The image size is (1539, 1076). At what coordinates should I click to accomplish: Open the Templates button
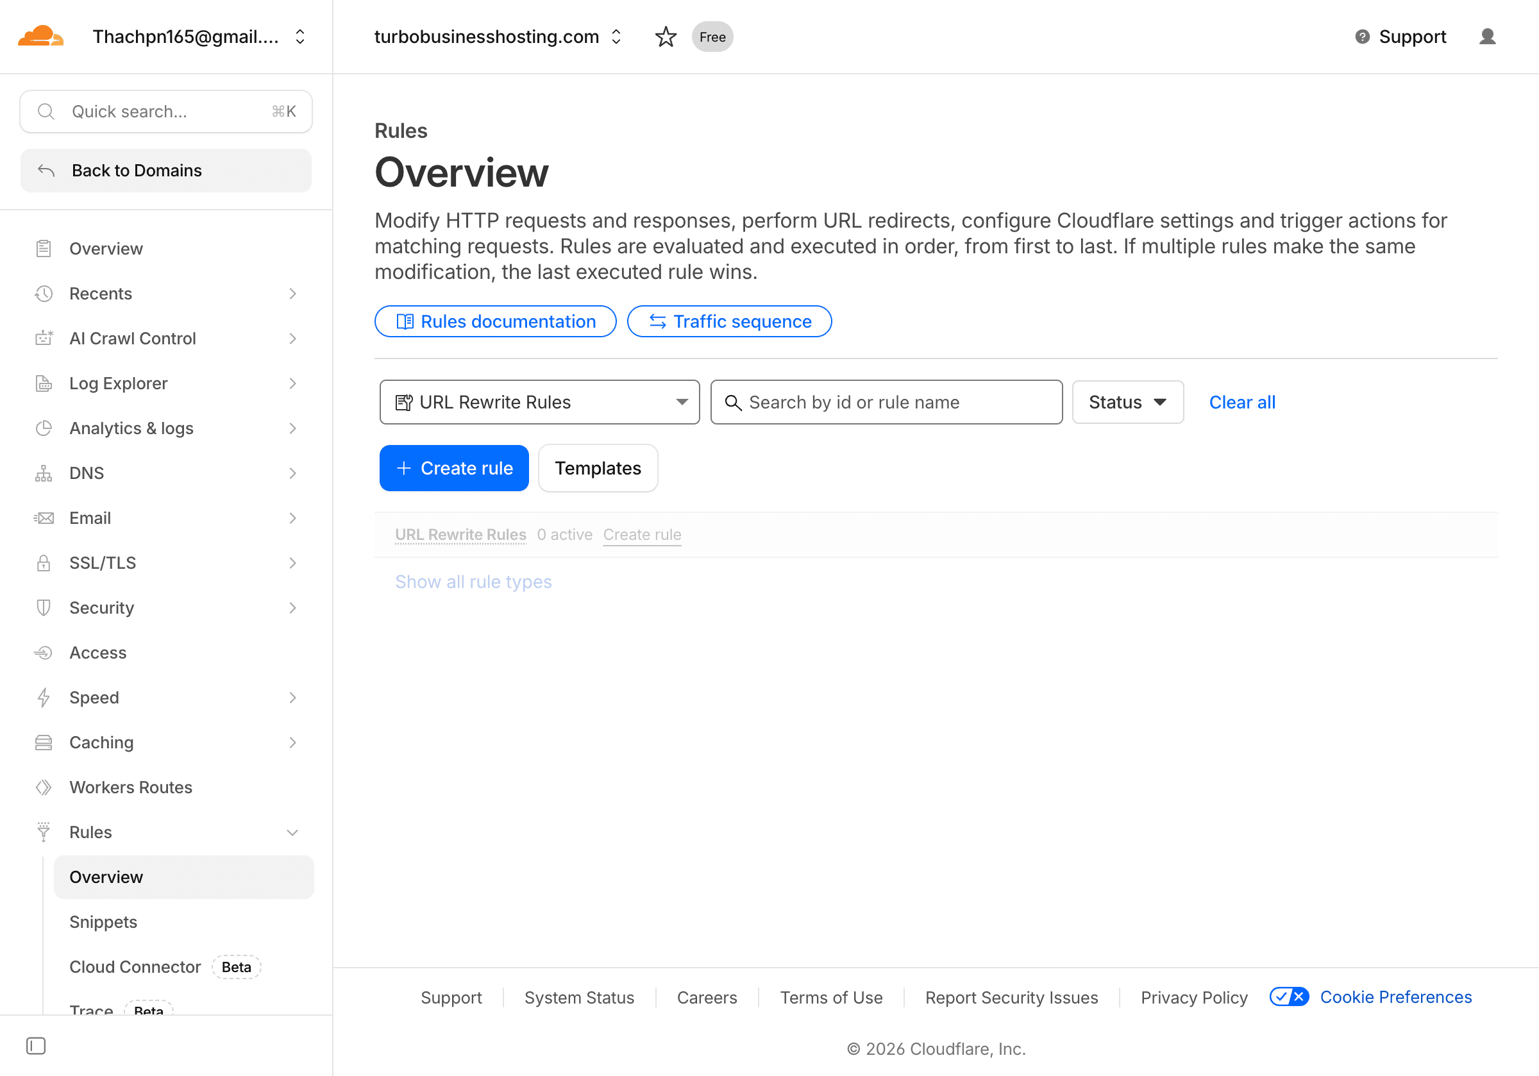(597, 468)
